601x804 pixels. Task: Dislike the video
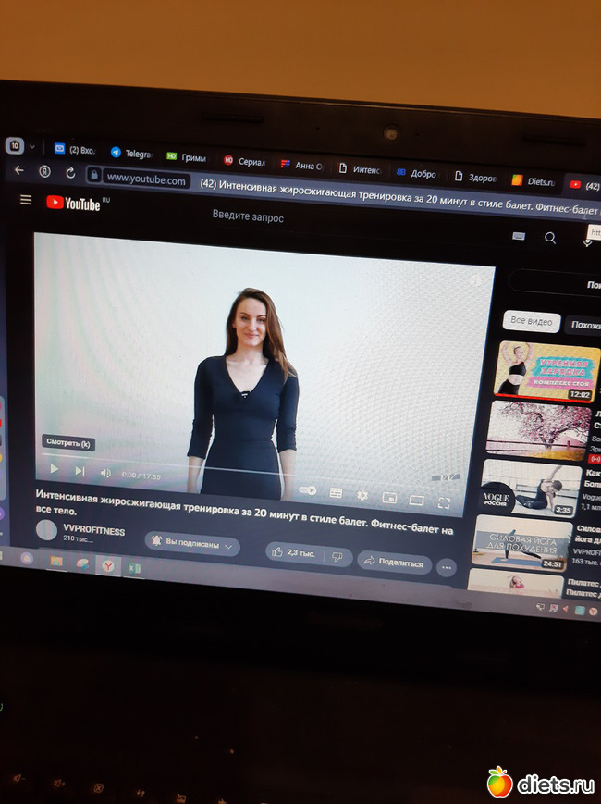point(337,556)
